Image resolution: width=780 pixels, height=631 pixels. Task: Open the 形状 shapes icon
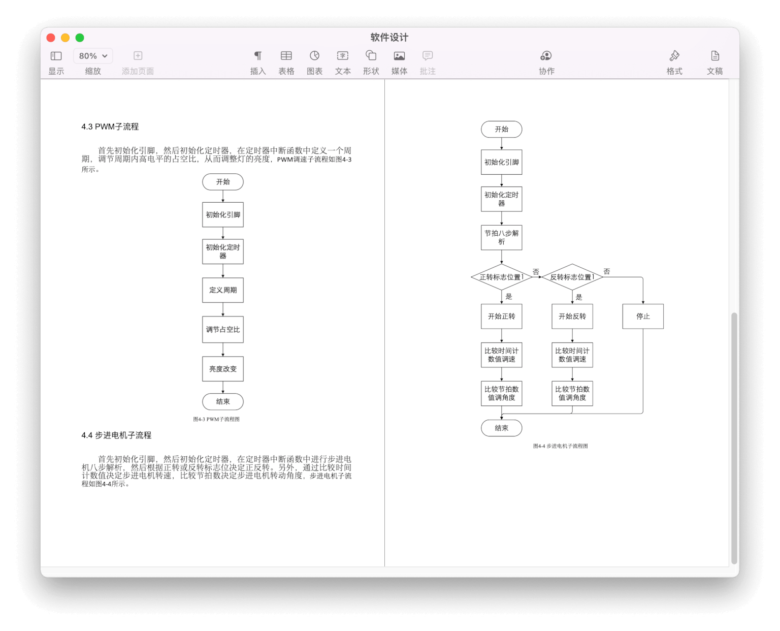371,55
